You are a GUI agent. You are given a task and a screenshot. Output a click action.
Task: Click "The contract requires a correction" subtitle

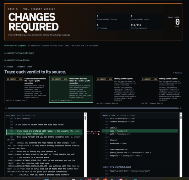click(x=39, y=35)
